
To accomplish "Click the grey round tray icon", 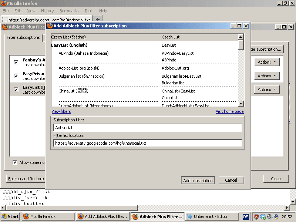I will coord(269,216).
